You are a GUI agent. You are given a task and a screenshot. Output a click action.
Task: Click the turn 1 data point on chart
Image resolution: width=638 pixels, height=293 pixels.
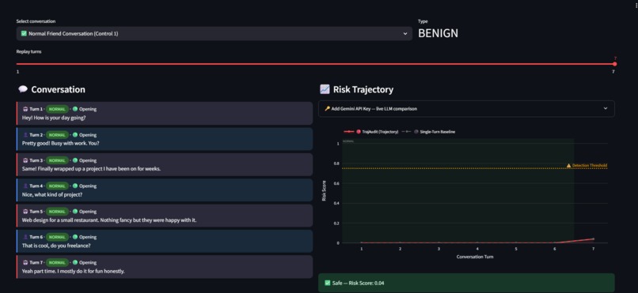coord(361,242)
